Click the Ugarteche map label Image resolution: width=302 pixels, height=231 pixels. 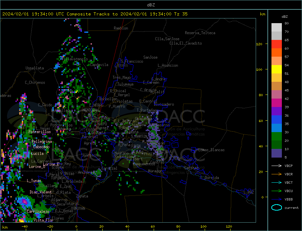point(91,155)
